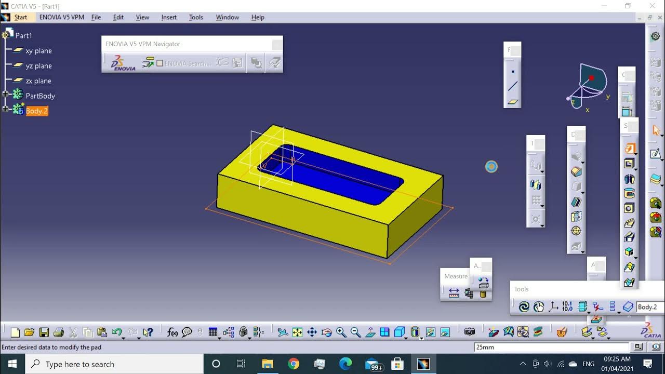This screenshot has height=374, width=665.
Task: Click the Measure Inertia icon
Action: (x=483, y=293)
